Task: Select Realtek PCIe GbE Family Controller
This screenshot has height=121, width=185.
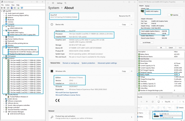Action: click(21, 54)
